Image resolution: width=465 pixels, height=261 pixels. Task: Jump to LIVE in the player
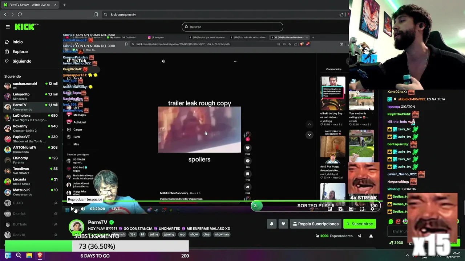tap(116, 209)
